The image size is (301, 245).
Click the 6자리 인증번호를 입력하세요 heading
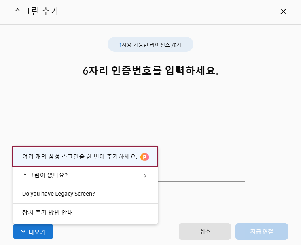pyautogui.click(x=150, y=70)
